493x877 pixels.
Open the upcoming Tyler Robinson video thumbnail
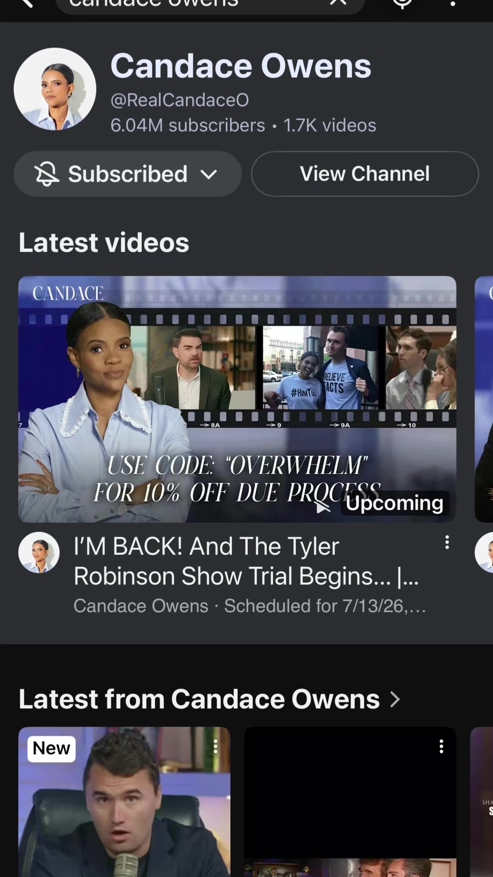click(x=237, y=399)
